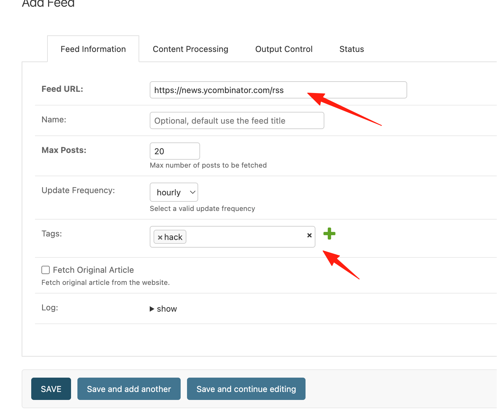Click the SAVE button
This screenshot has height=413, width=497.
[x=51, y=389]
